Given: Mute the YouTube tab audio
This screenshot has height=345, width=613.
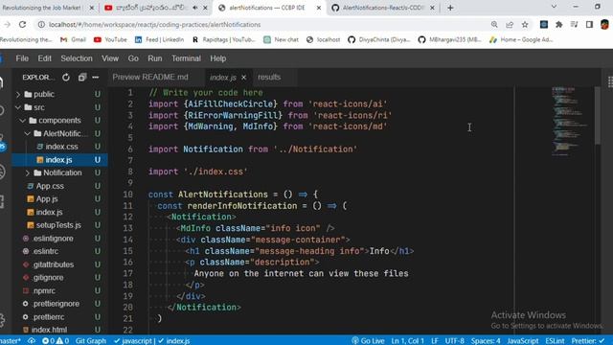Looking at the screenshot, I should [x=195, y=8].
